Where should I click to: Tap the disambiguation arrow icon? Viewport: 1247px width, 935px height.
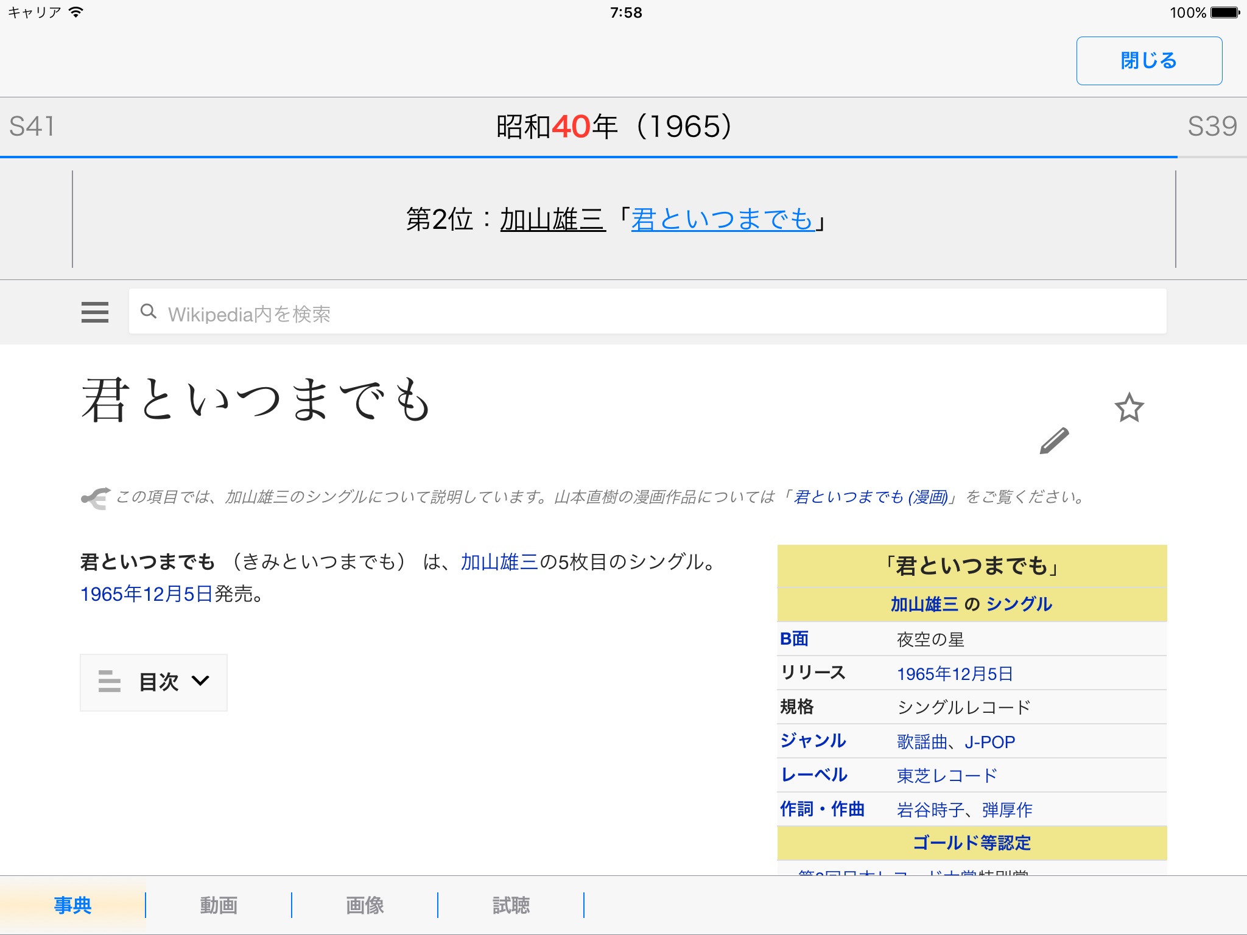(96, 498)
